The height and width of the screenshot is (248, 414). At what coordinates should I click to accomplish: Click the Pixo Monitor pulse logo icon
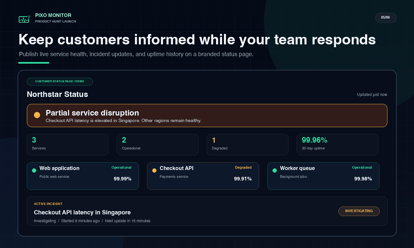pos(24,19)
